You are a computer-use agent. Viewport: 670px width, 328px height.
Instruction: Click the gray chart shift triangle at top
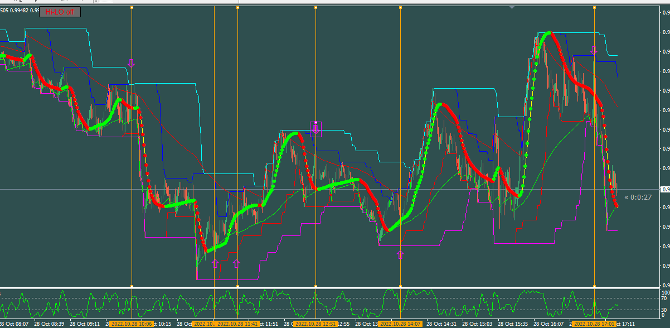click(x=512, y=7)
